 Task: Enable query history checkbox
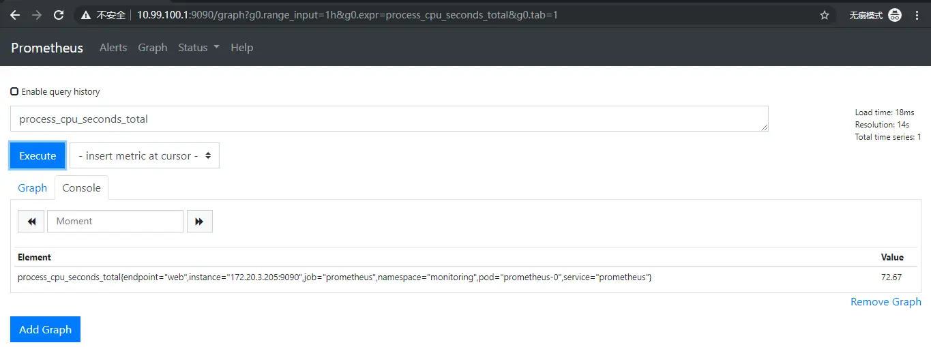pos(14,91)
